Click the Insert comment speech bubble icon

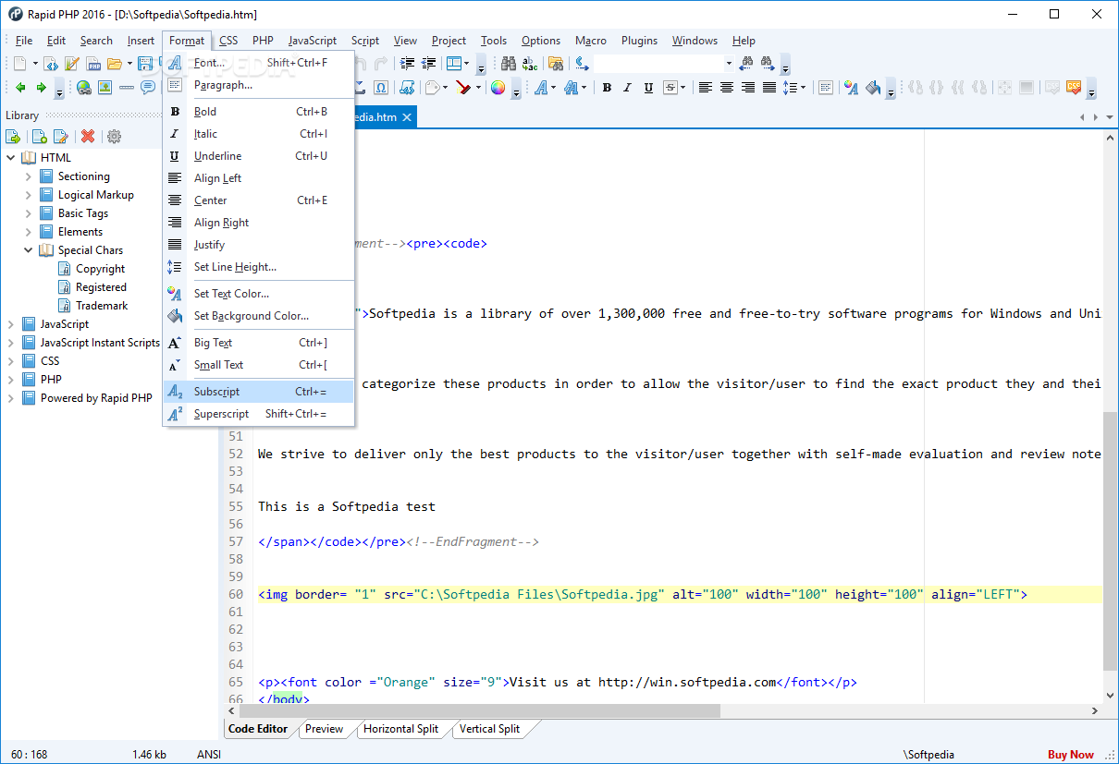coord(147,88)
